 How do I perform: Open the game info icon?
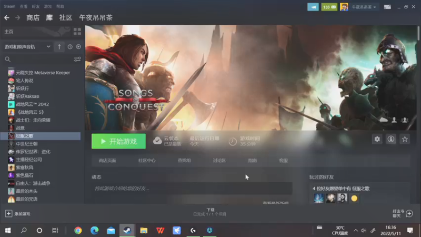tap(391, 139)
